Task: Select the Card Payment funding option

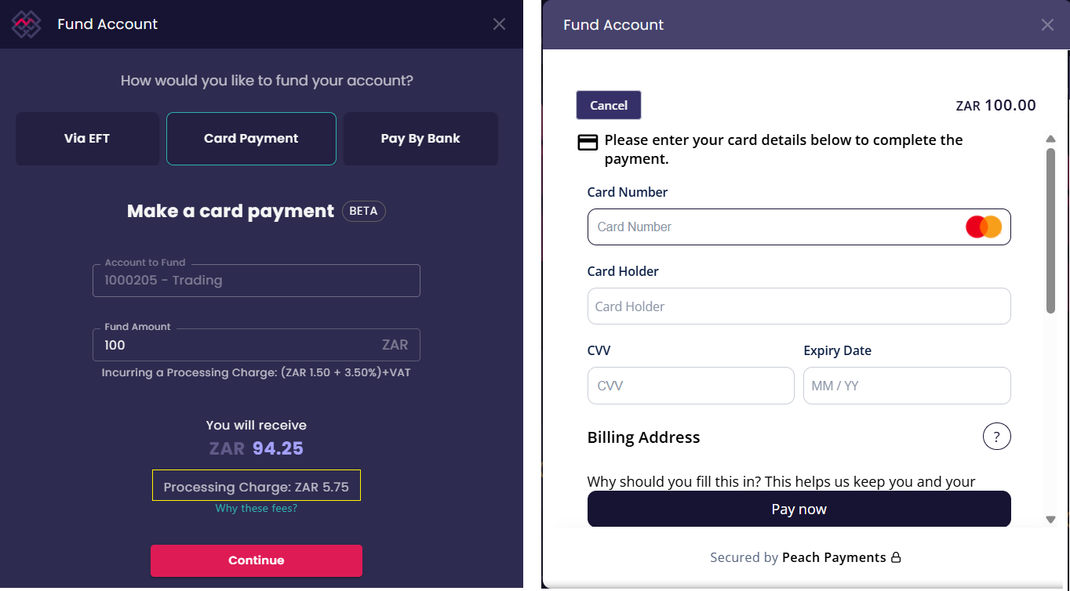Action: pyautogui.click(x=251, y=139)
